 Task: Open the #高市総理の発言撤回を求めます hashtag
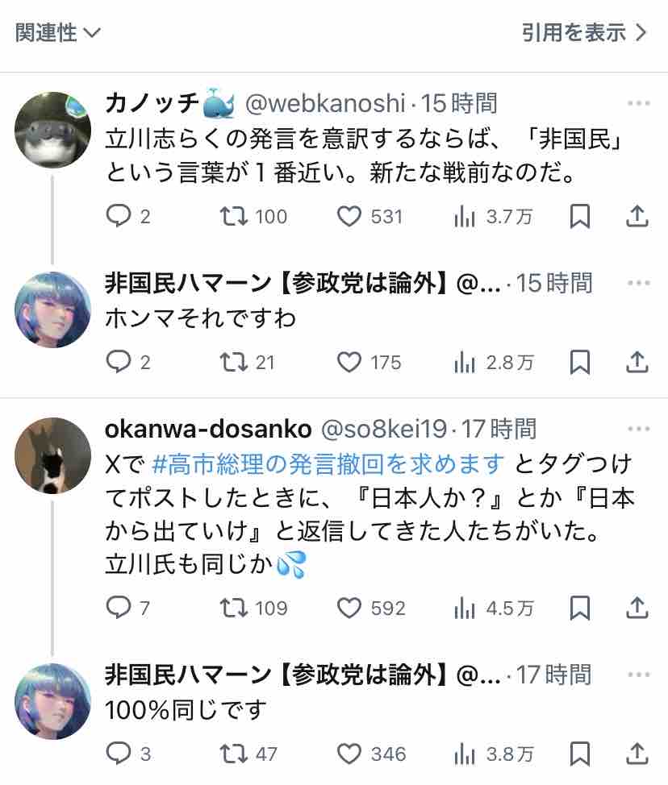(328, 464)
